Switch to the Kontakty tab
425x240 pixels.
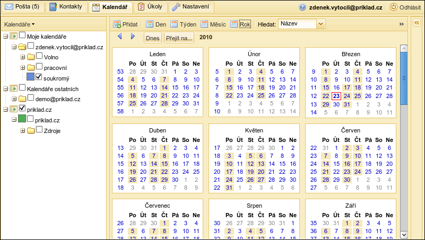pos(66,7)
